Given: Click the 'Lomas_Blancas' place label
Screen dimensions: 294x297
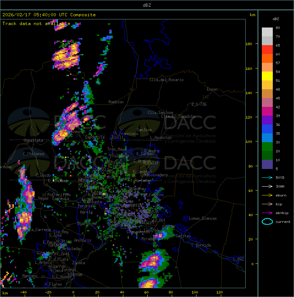Looking at the screenshot, I should click(203, 219).
